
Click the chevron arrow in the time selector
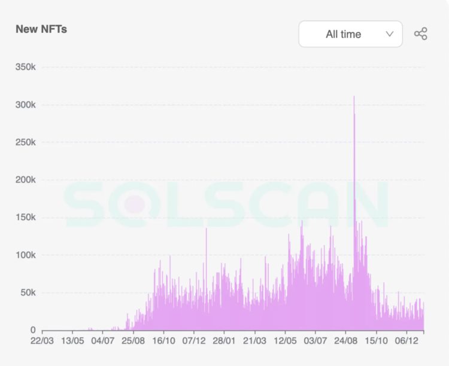(390, 34)
